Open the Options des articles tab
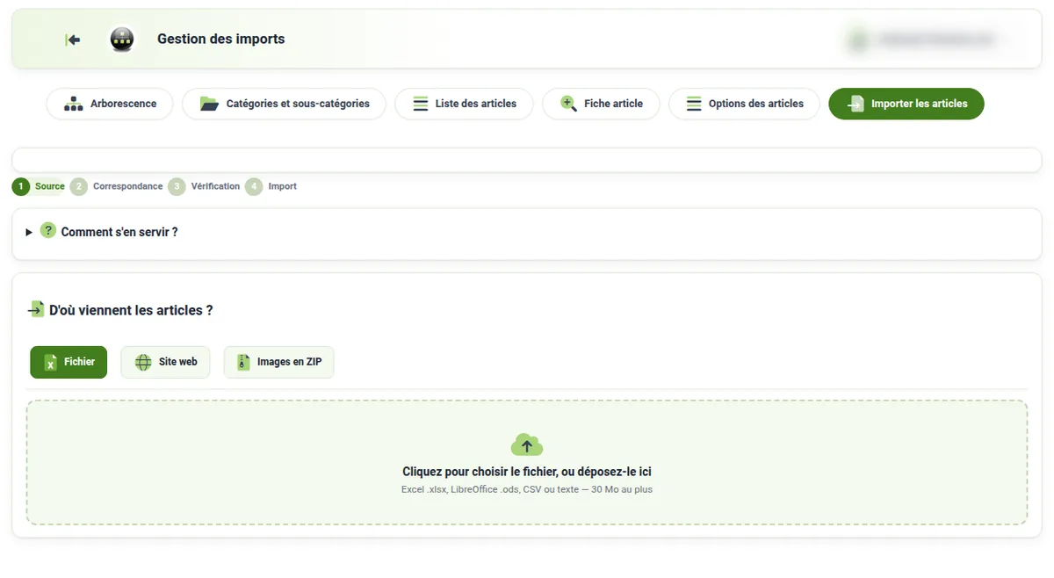Image resolution: width=1054 pixels, height=578 pixels. click(x=744, y=104)
